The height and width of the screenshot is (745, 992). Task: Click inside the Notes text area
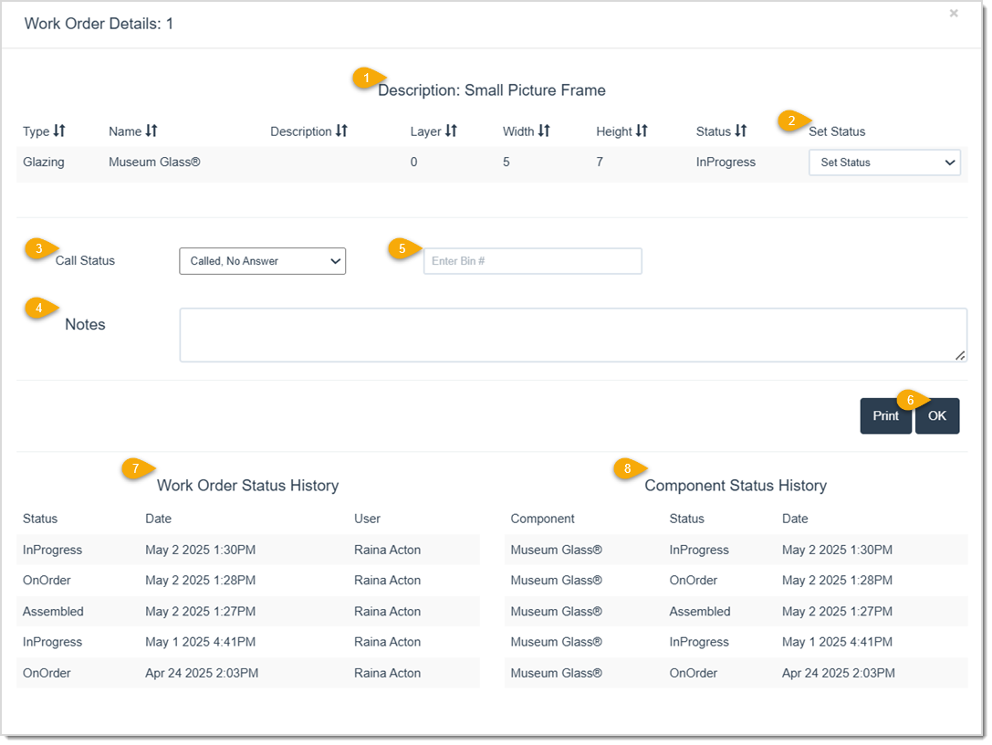coord(572,334)
